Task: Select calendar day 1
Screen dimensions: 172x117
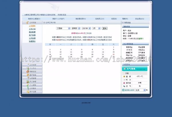Action: 114,47
